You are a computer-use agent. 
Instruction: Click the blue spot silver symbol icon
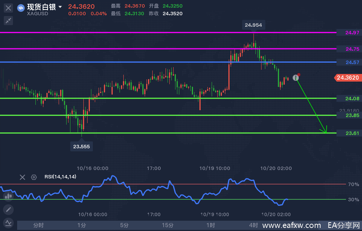click(21, 8)
